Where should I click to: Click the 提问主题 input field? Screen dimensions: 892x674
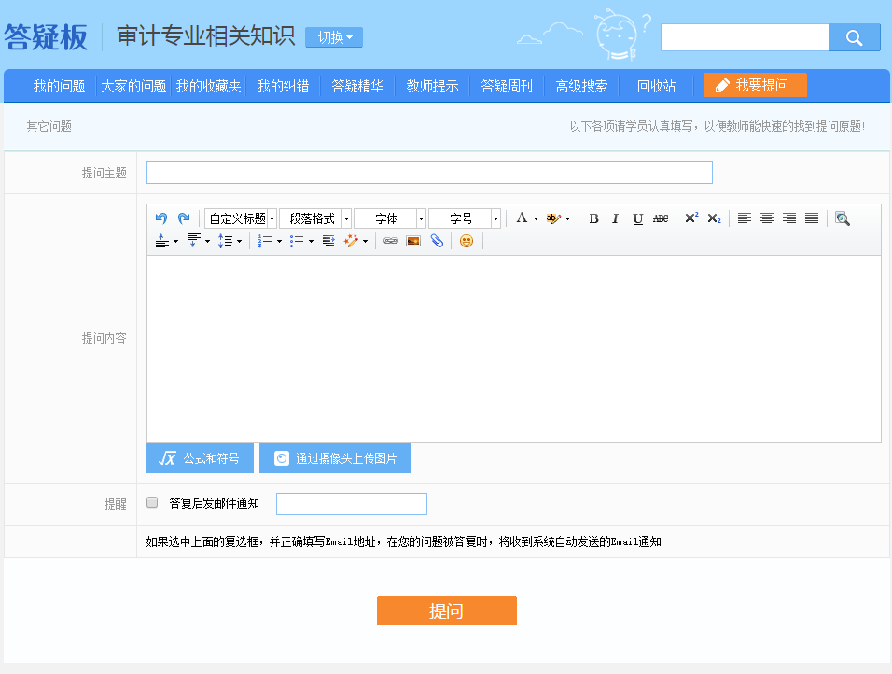(x=429, y=173)
